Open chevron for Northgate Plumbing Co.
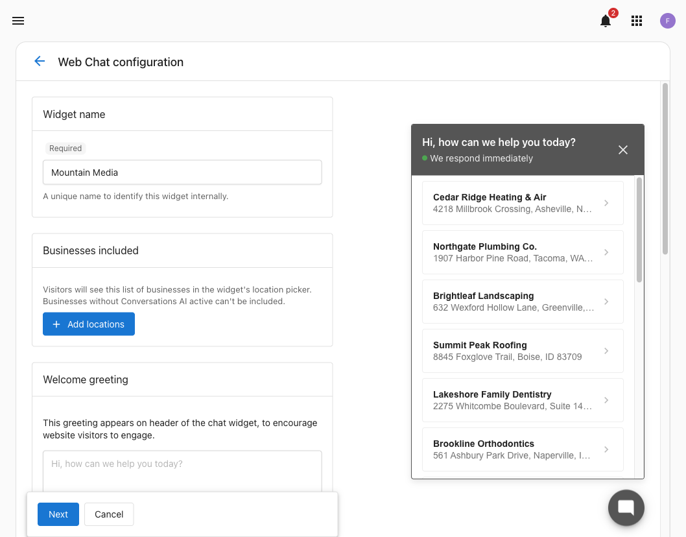The height and width of the screenshot is (537, 686). [606, 252]
